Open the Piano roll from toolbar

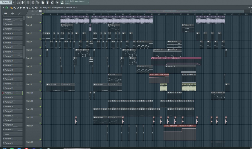23,3
